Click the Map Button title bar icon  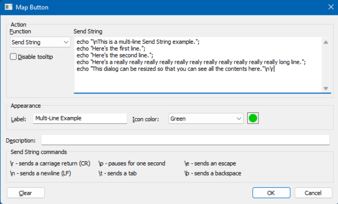pyautogui.click(x=8, y=7)
